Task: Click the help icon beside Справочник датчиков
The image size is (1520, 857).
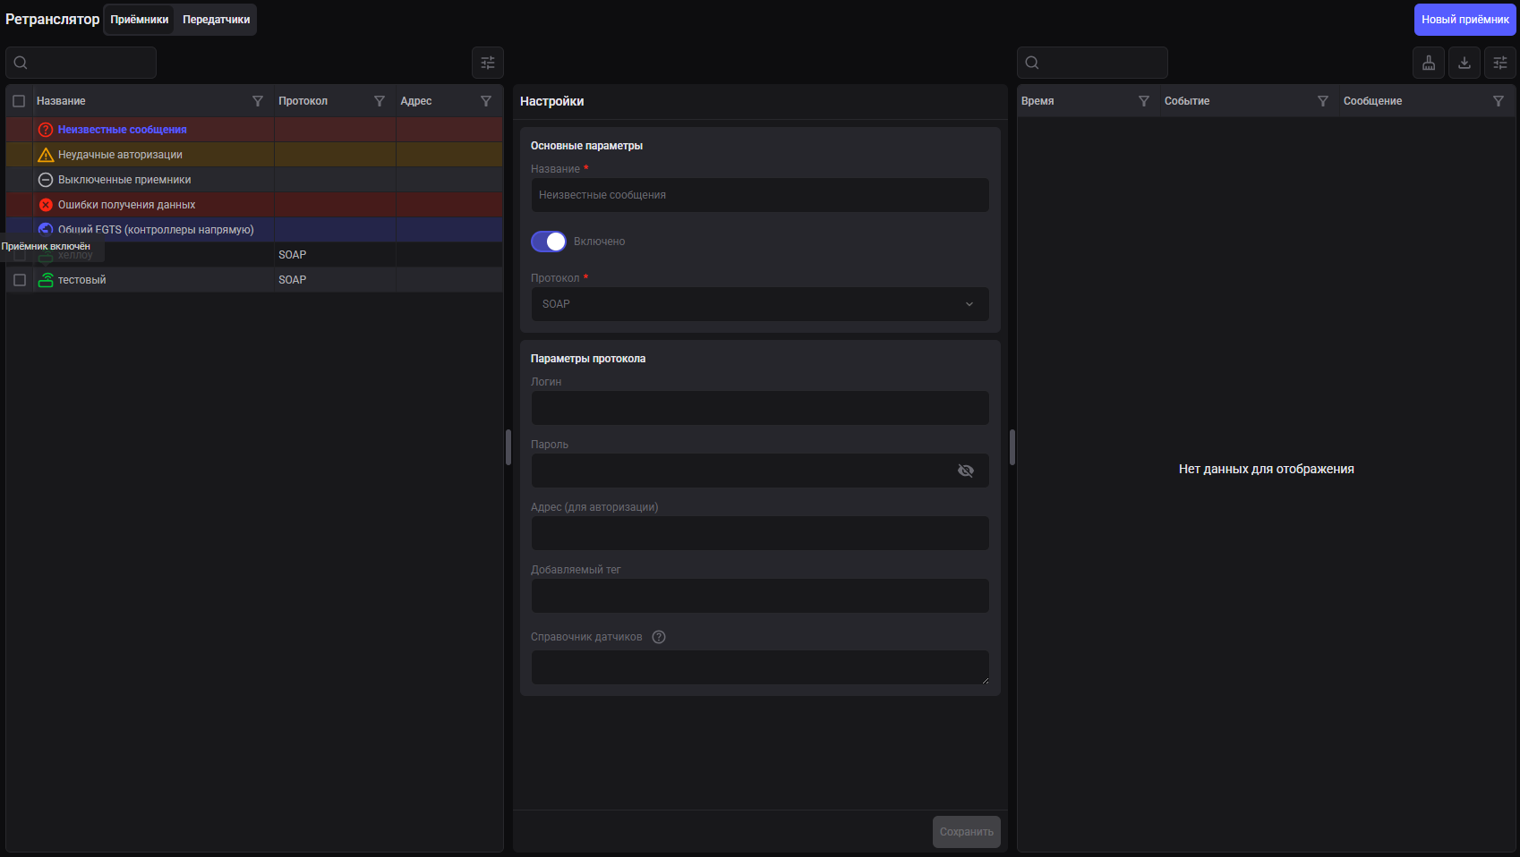Action: point(659,637)
